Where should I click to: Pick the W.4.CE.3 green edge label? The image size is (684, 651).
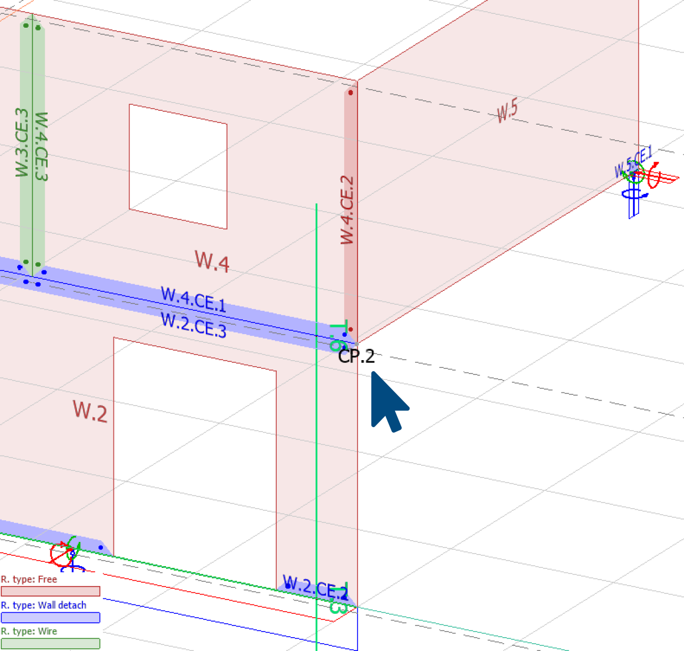(42, 146)
